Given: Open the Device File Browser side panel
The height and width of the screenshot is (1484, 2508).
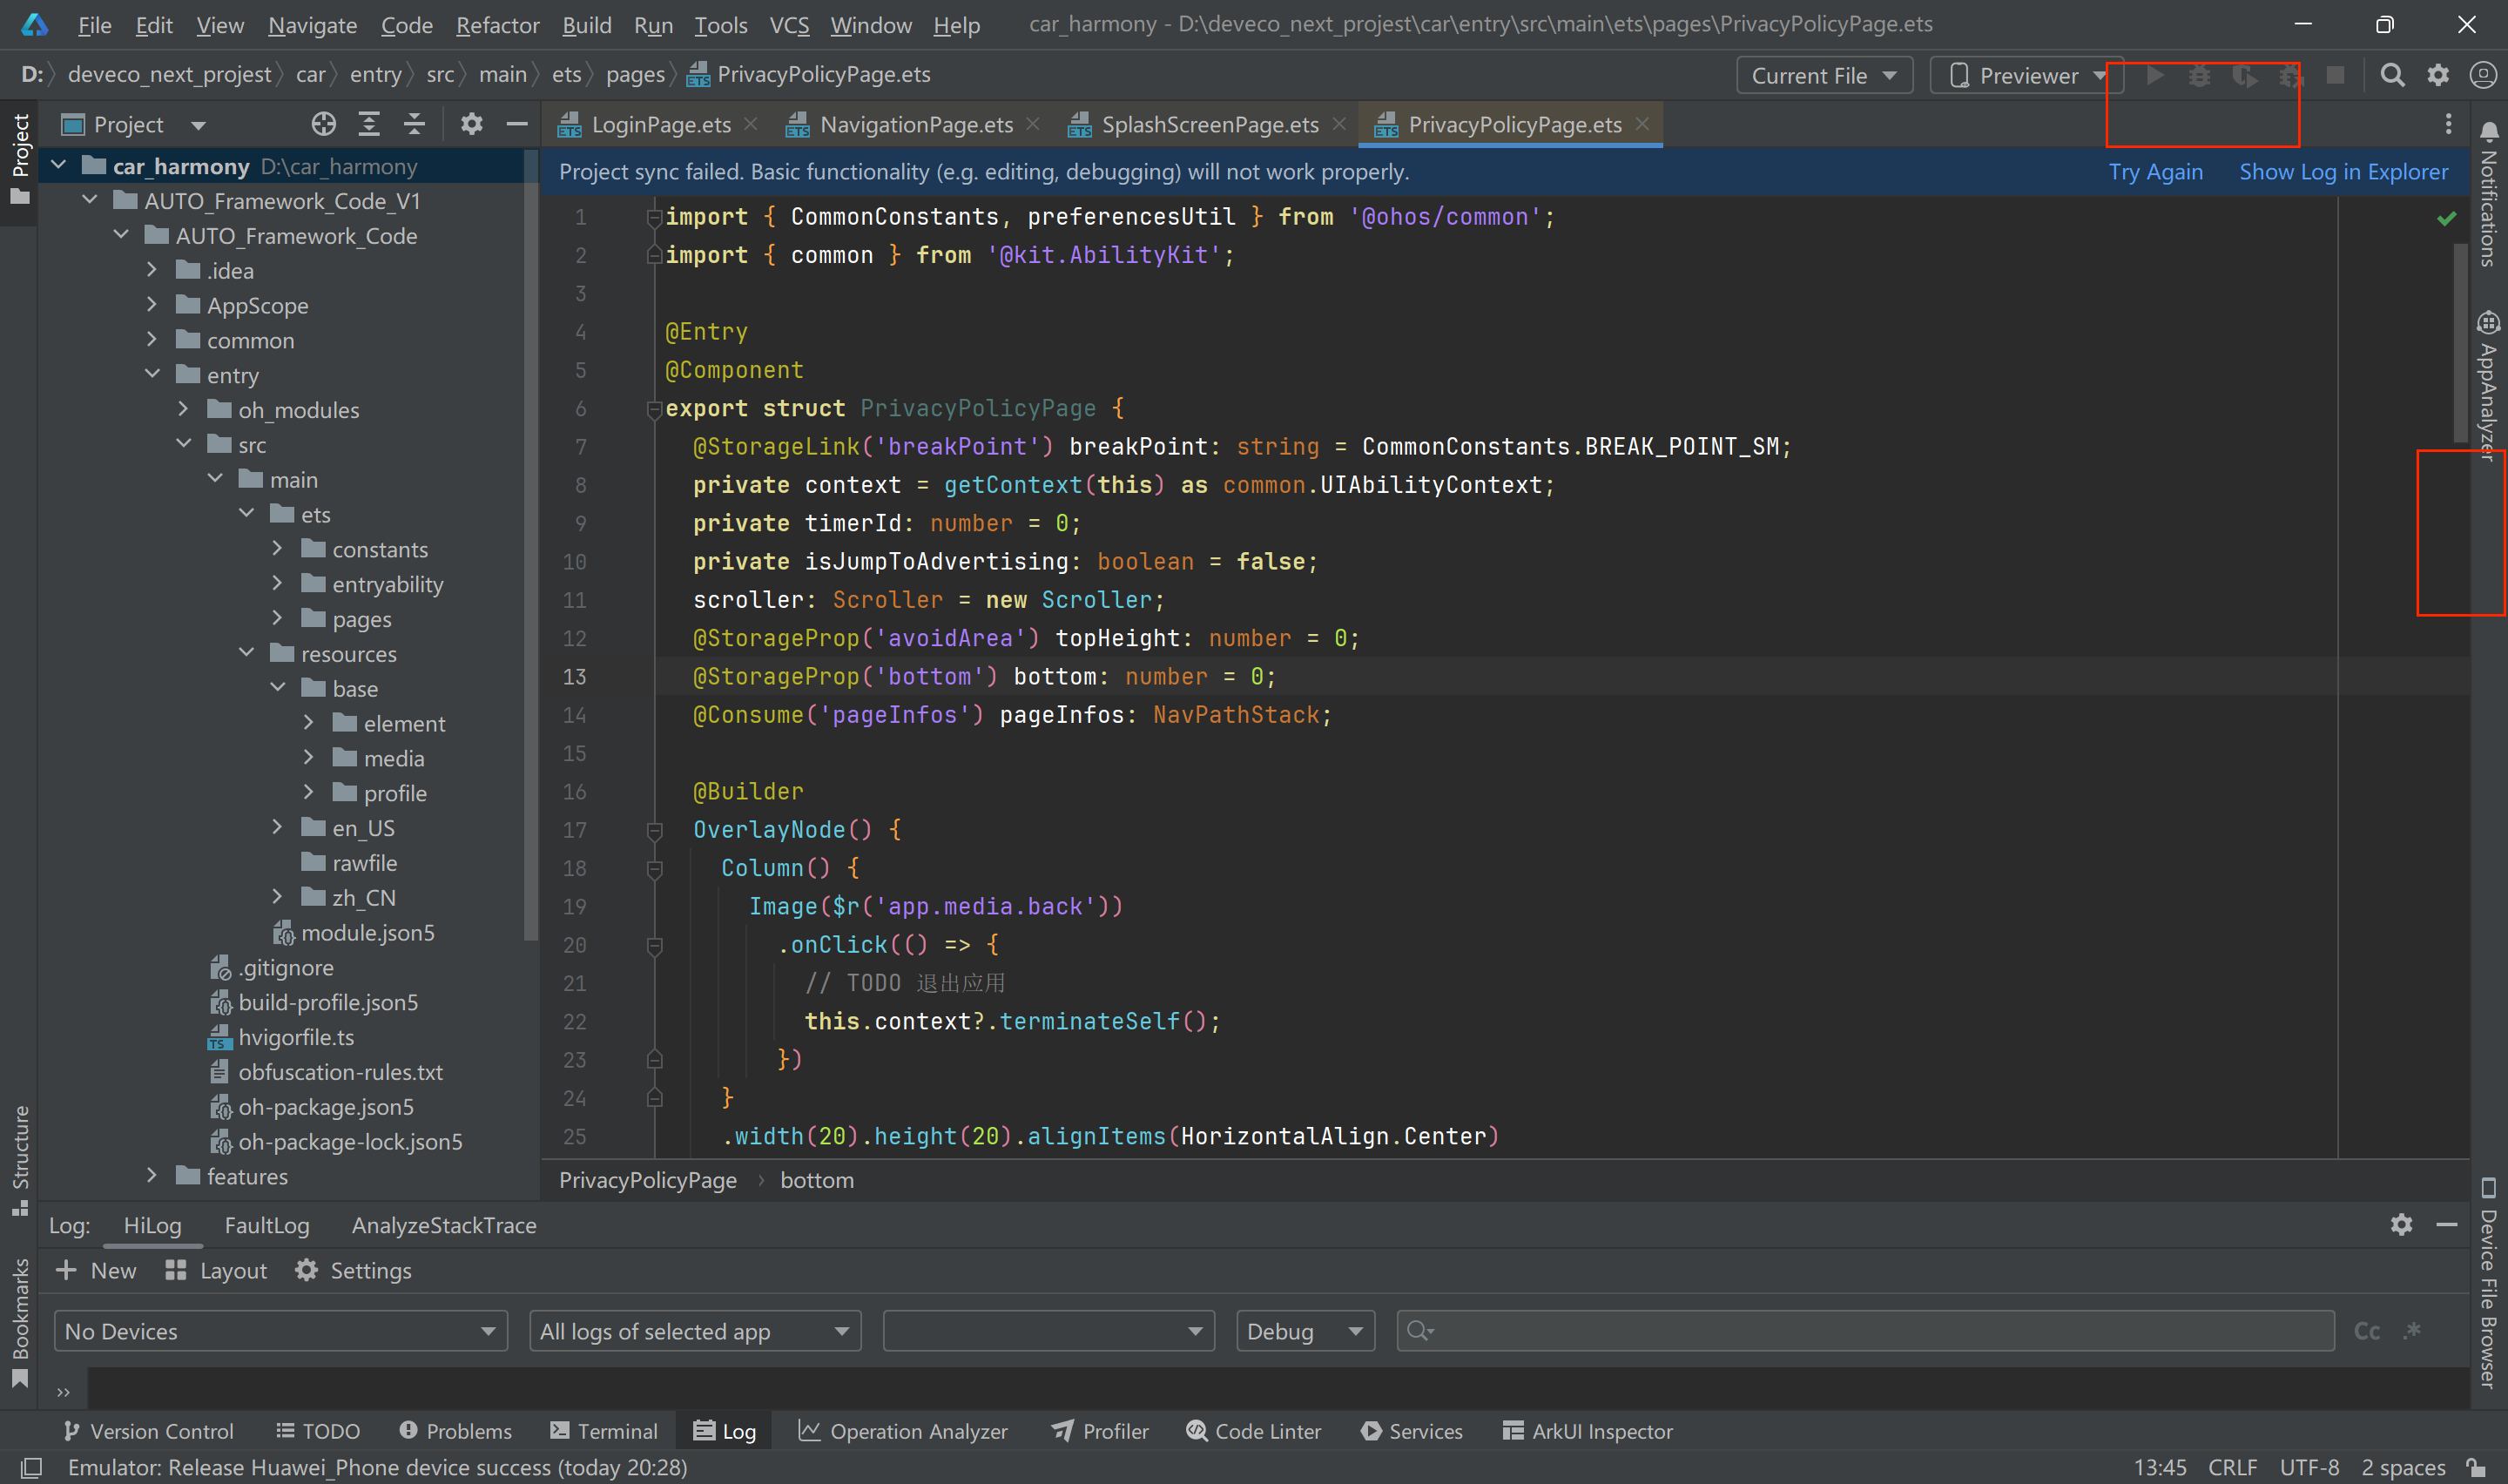Looking at the screenshot, I should pos(2488,1284).
